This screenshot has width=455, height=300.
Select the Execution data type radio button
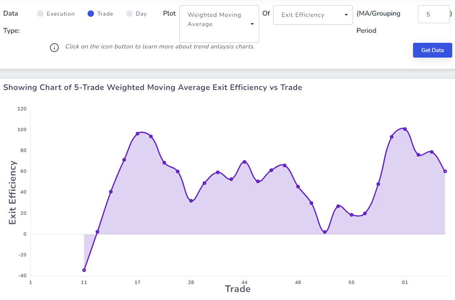point(40,14)
